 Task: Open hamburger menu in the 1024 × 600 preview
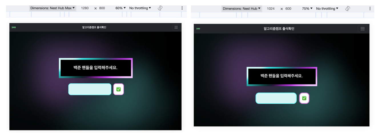click(x=363, y=29)
